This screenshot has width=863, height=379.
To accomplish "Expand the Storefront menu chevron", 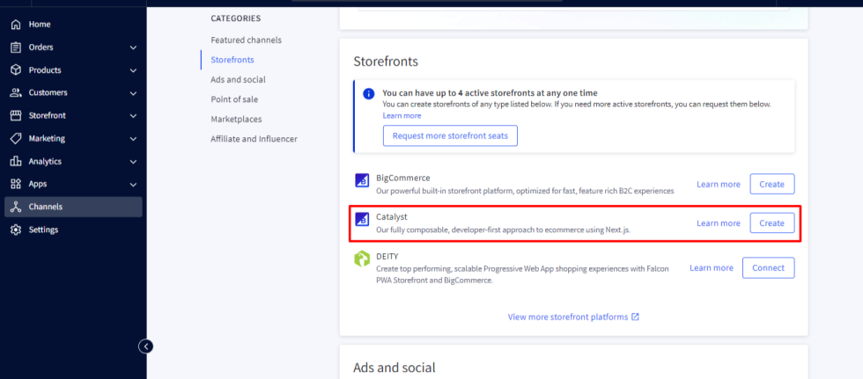I will pos(133,116).
